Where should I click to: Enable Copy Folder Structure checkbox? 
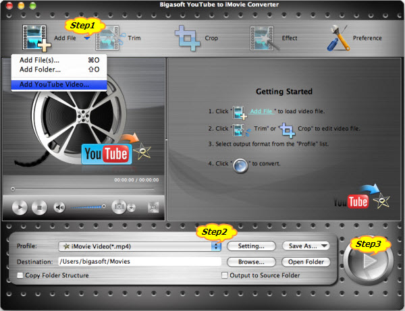tap(20, 275)
